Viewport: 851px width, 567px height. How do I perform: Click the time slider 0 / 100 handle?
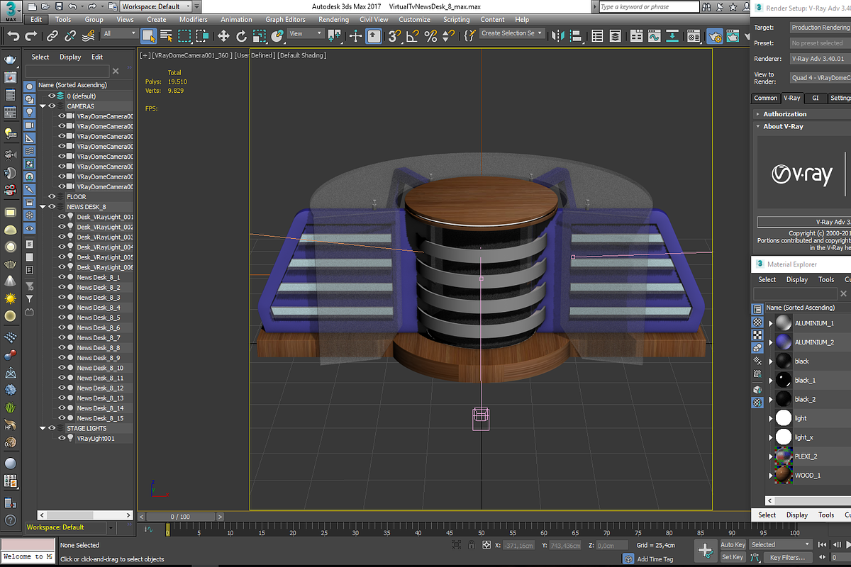pyautogui.click(x=180, y=517)
